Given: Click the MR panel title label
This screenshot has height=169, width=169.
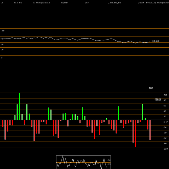Looking at the screenshot, I should tap(151, 88).
